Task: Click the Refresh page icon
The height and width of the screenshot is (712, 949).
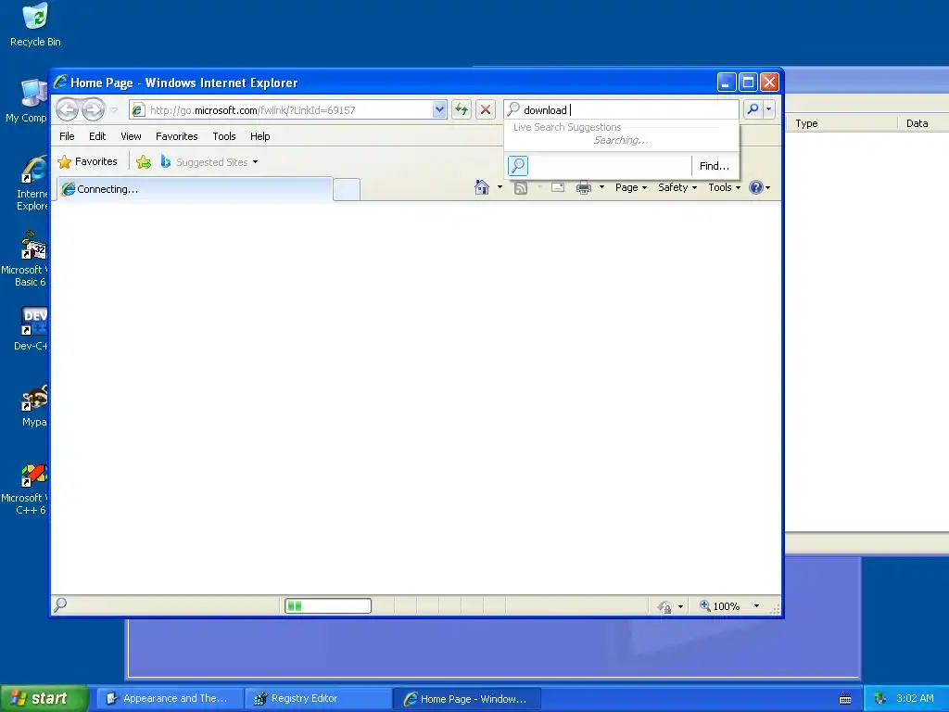Action: pos(462,109)
